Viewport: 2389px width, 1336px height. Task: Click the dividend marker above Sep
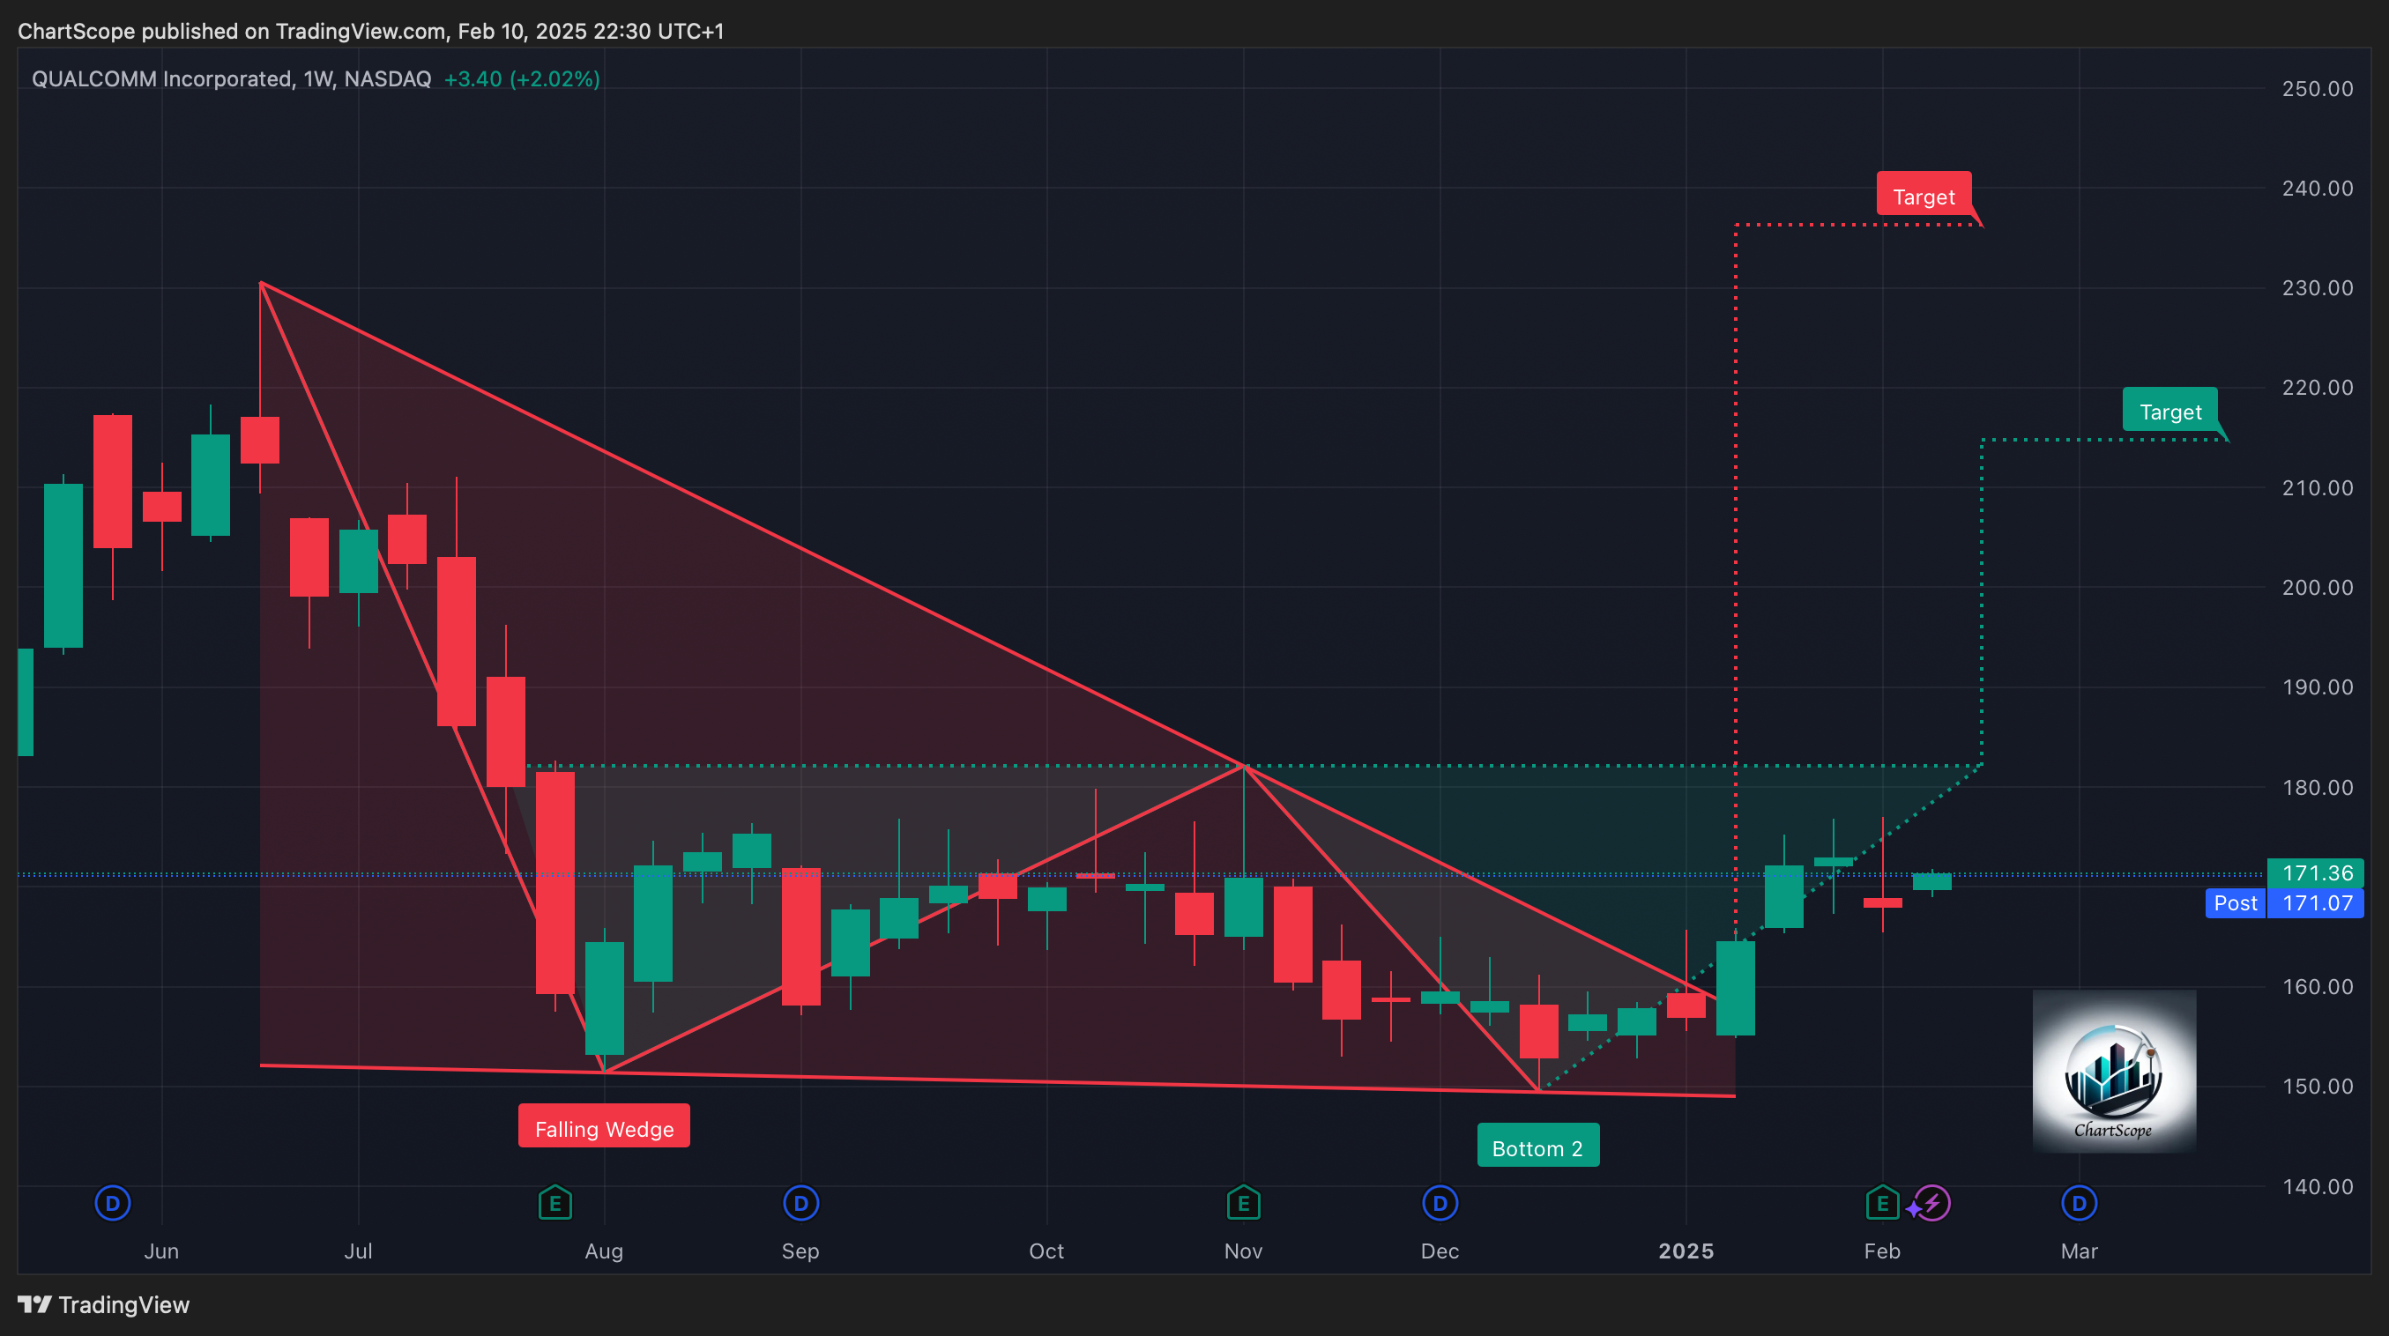800,1204
